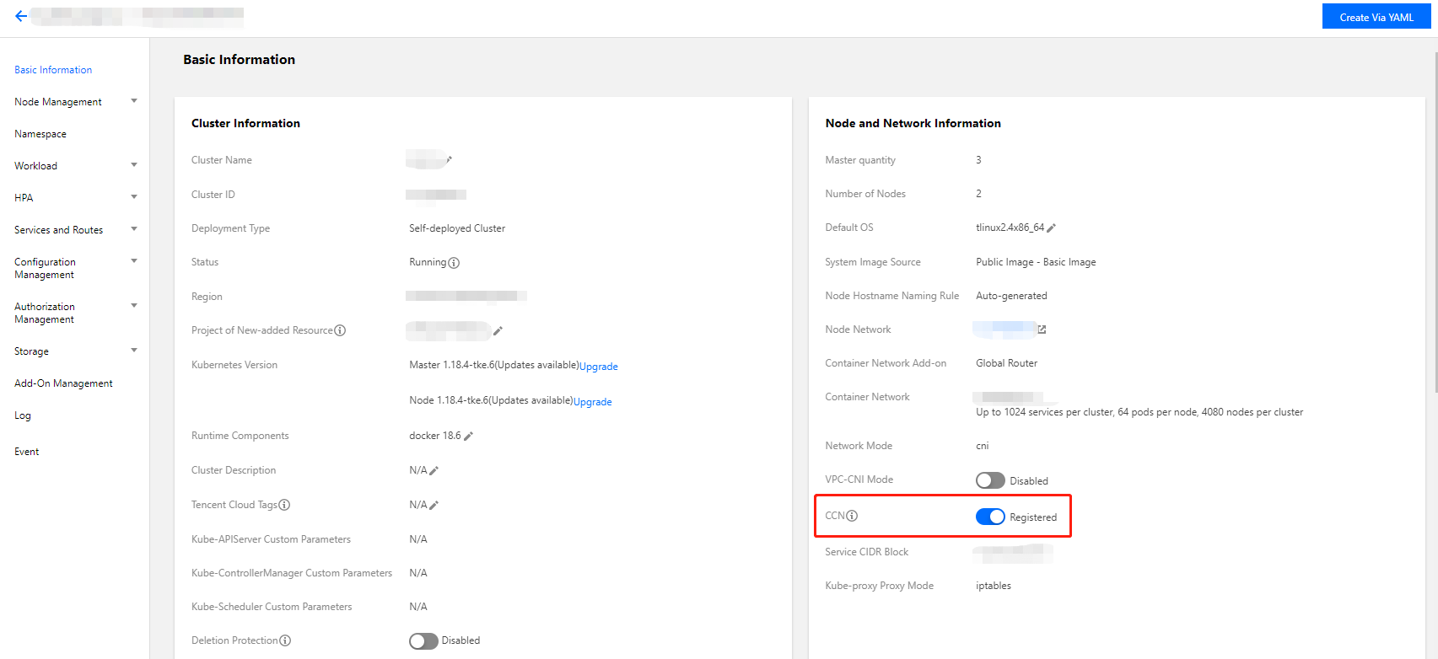Toggle VPC-CNI Mode switch
Screen dimensions: 1438x659
[990, 480]
